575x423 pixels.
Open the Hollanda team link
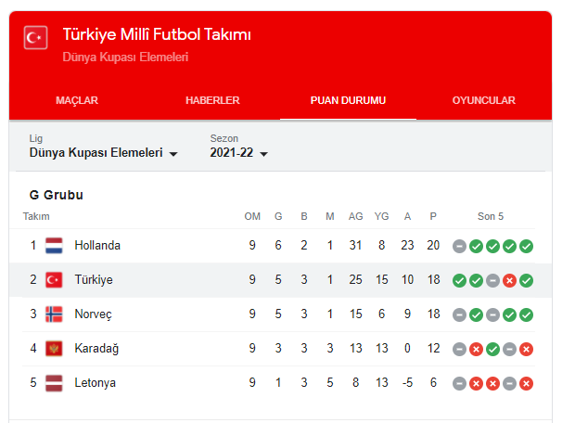(97, 246)
